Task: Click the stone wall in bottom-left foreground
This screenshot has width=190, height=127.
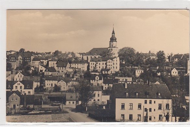Action: tap(38, 118)
